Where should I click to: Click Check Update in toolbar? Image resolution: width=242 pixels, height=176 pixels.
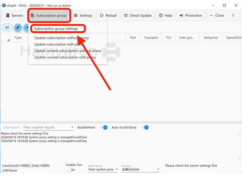(x=138, y=15)
